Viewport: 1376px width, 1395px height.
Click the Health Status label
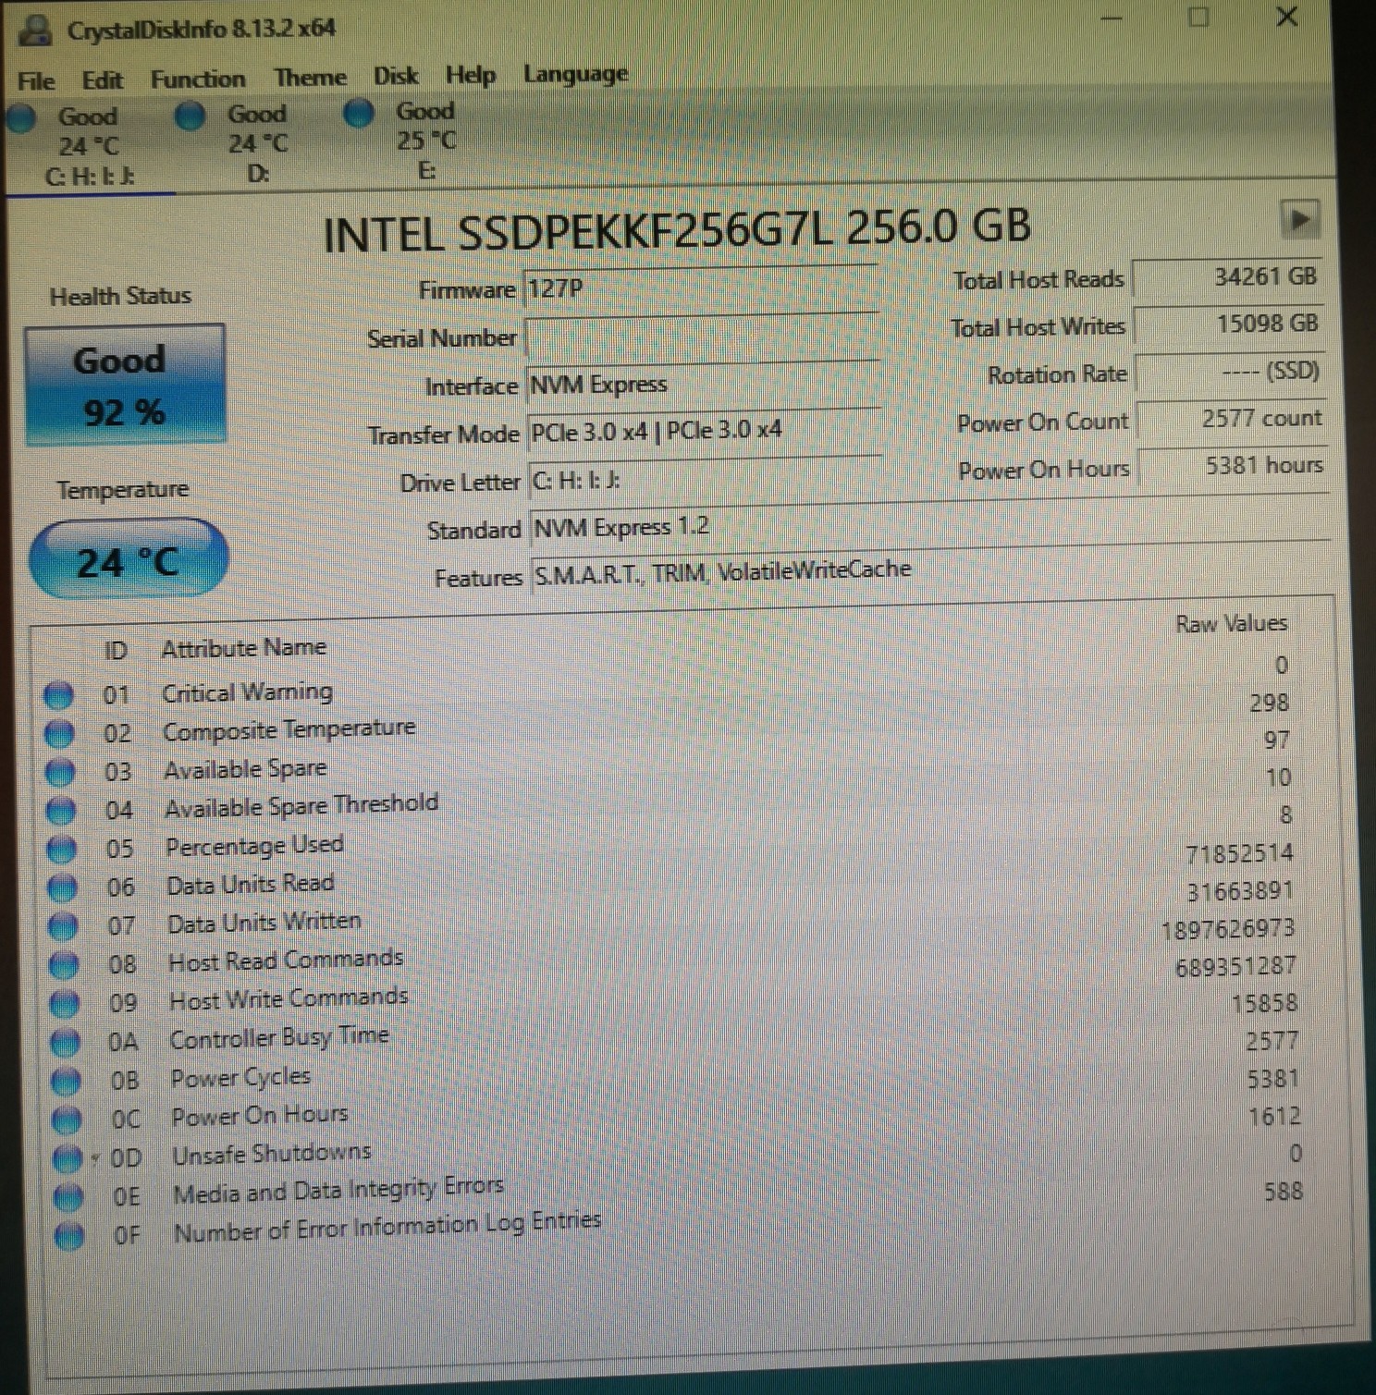(x=120, y=297)
